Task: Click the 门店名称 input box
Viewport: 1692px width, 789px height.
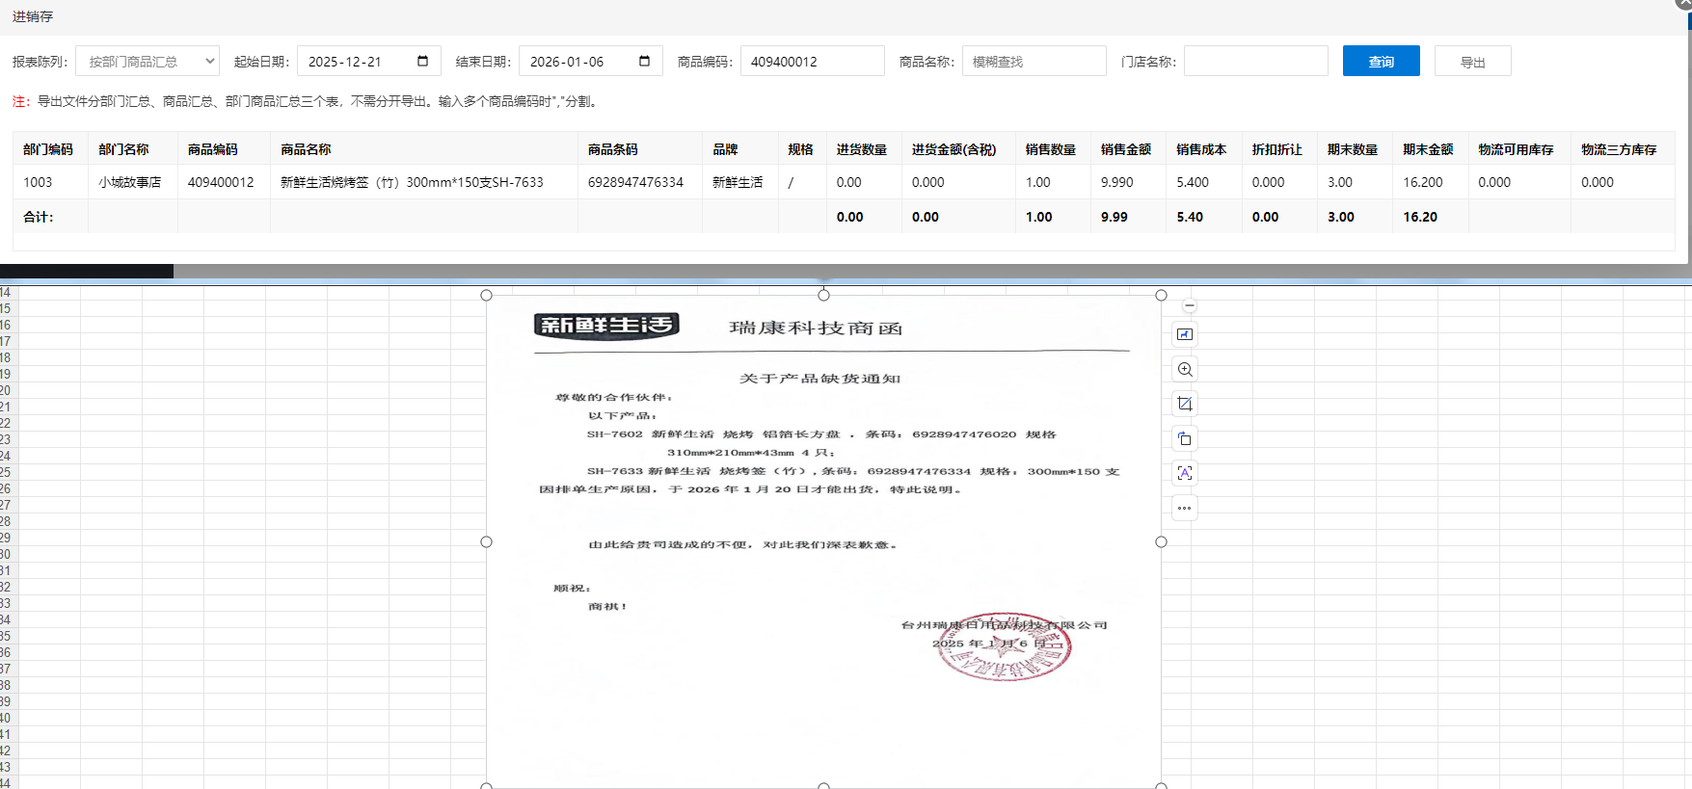Action: 1255,61
